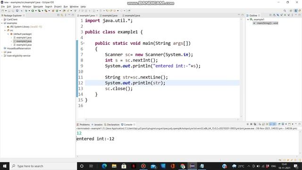This screenshot has width=302, height=170.
Task: Click the Last Edit Location toolbar icon
Action: point(107,11)
